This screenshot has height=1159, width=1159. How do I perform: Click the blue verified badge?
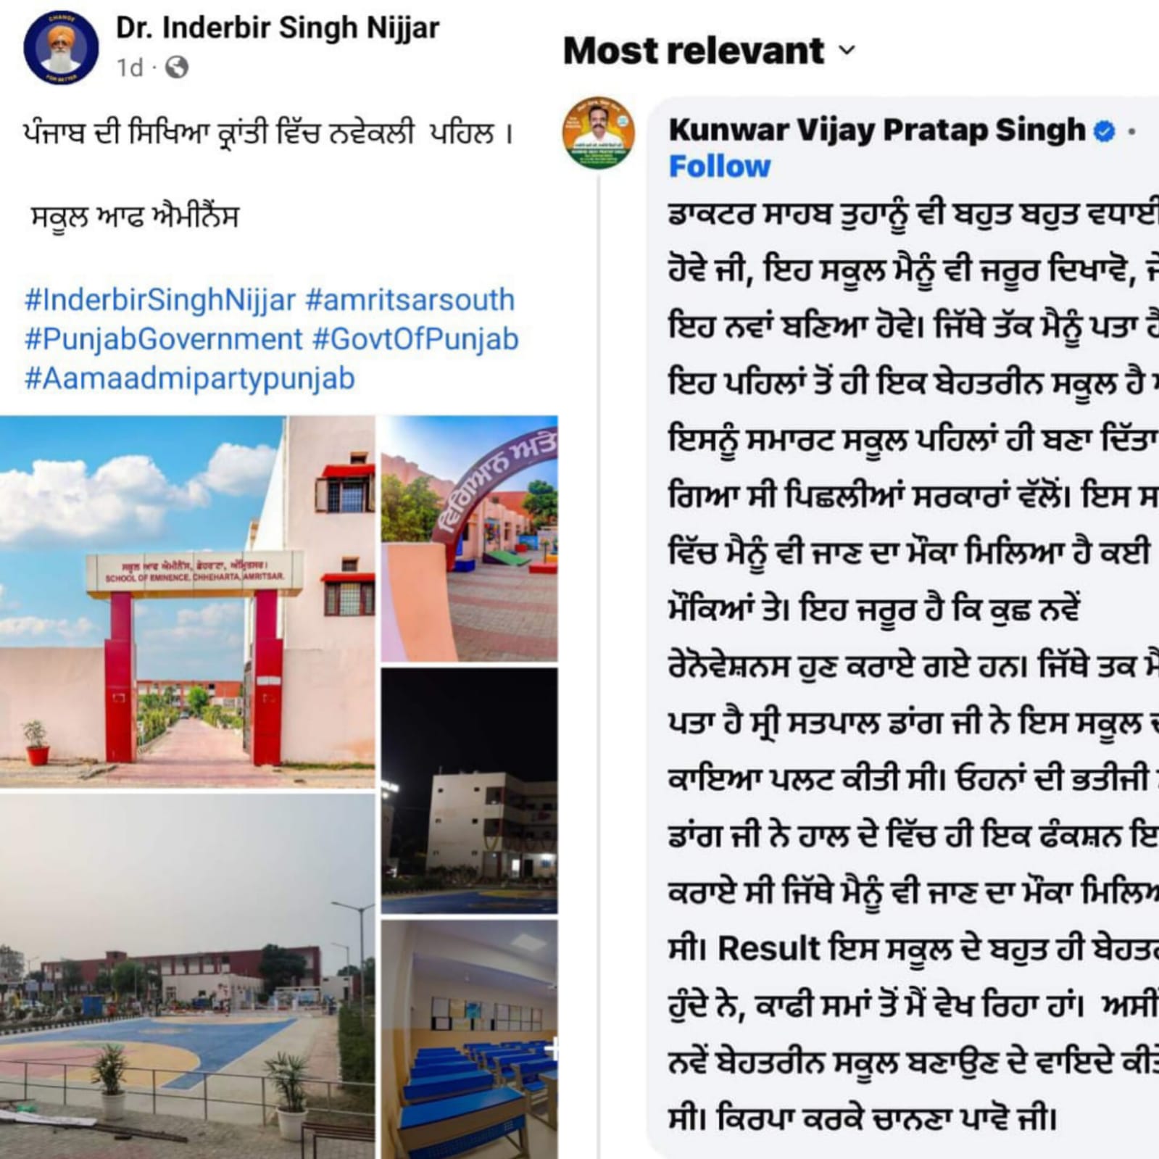(1104, 130)
